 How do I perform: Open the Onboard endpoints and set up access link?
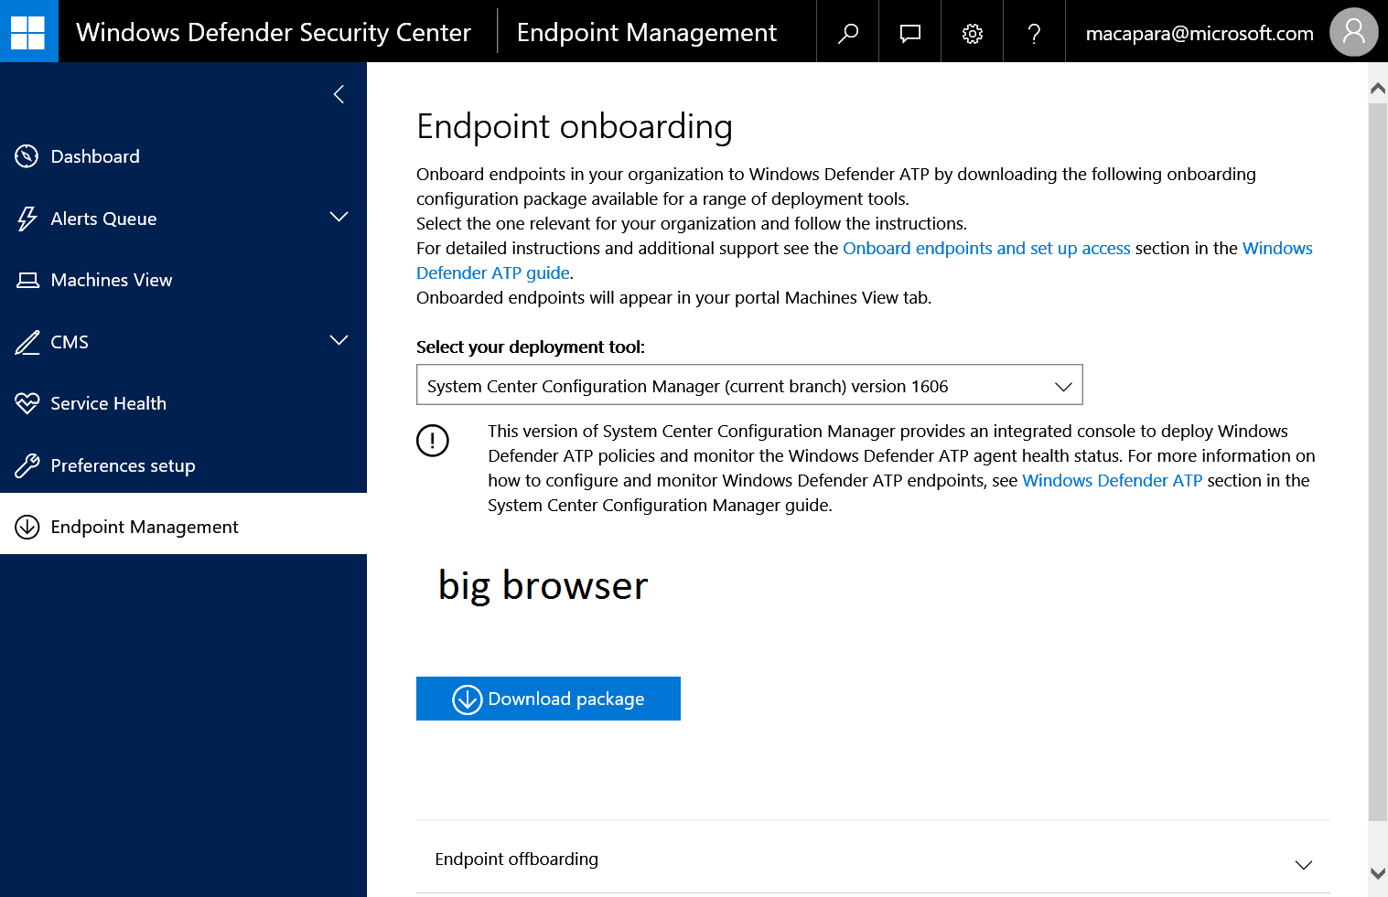(986, 248)
